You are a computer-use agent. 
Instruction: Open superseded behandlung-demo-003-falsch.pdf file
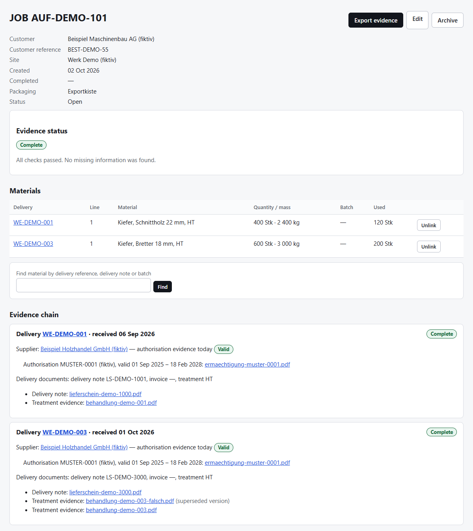(130, 501)
